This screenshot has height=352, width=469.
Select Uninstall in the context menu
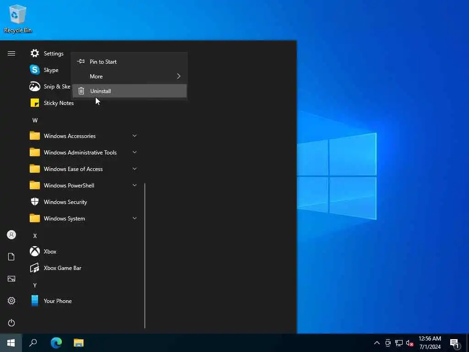coord(130,91)
